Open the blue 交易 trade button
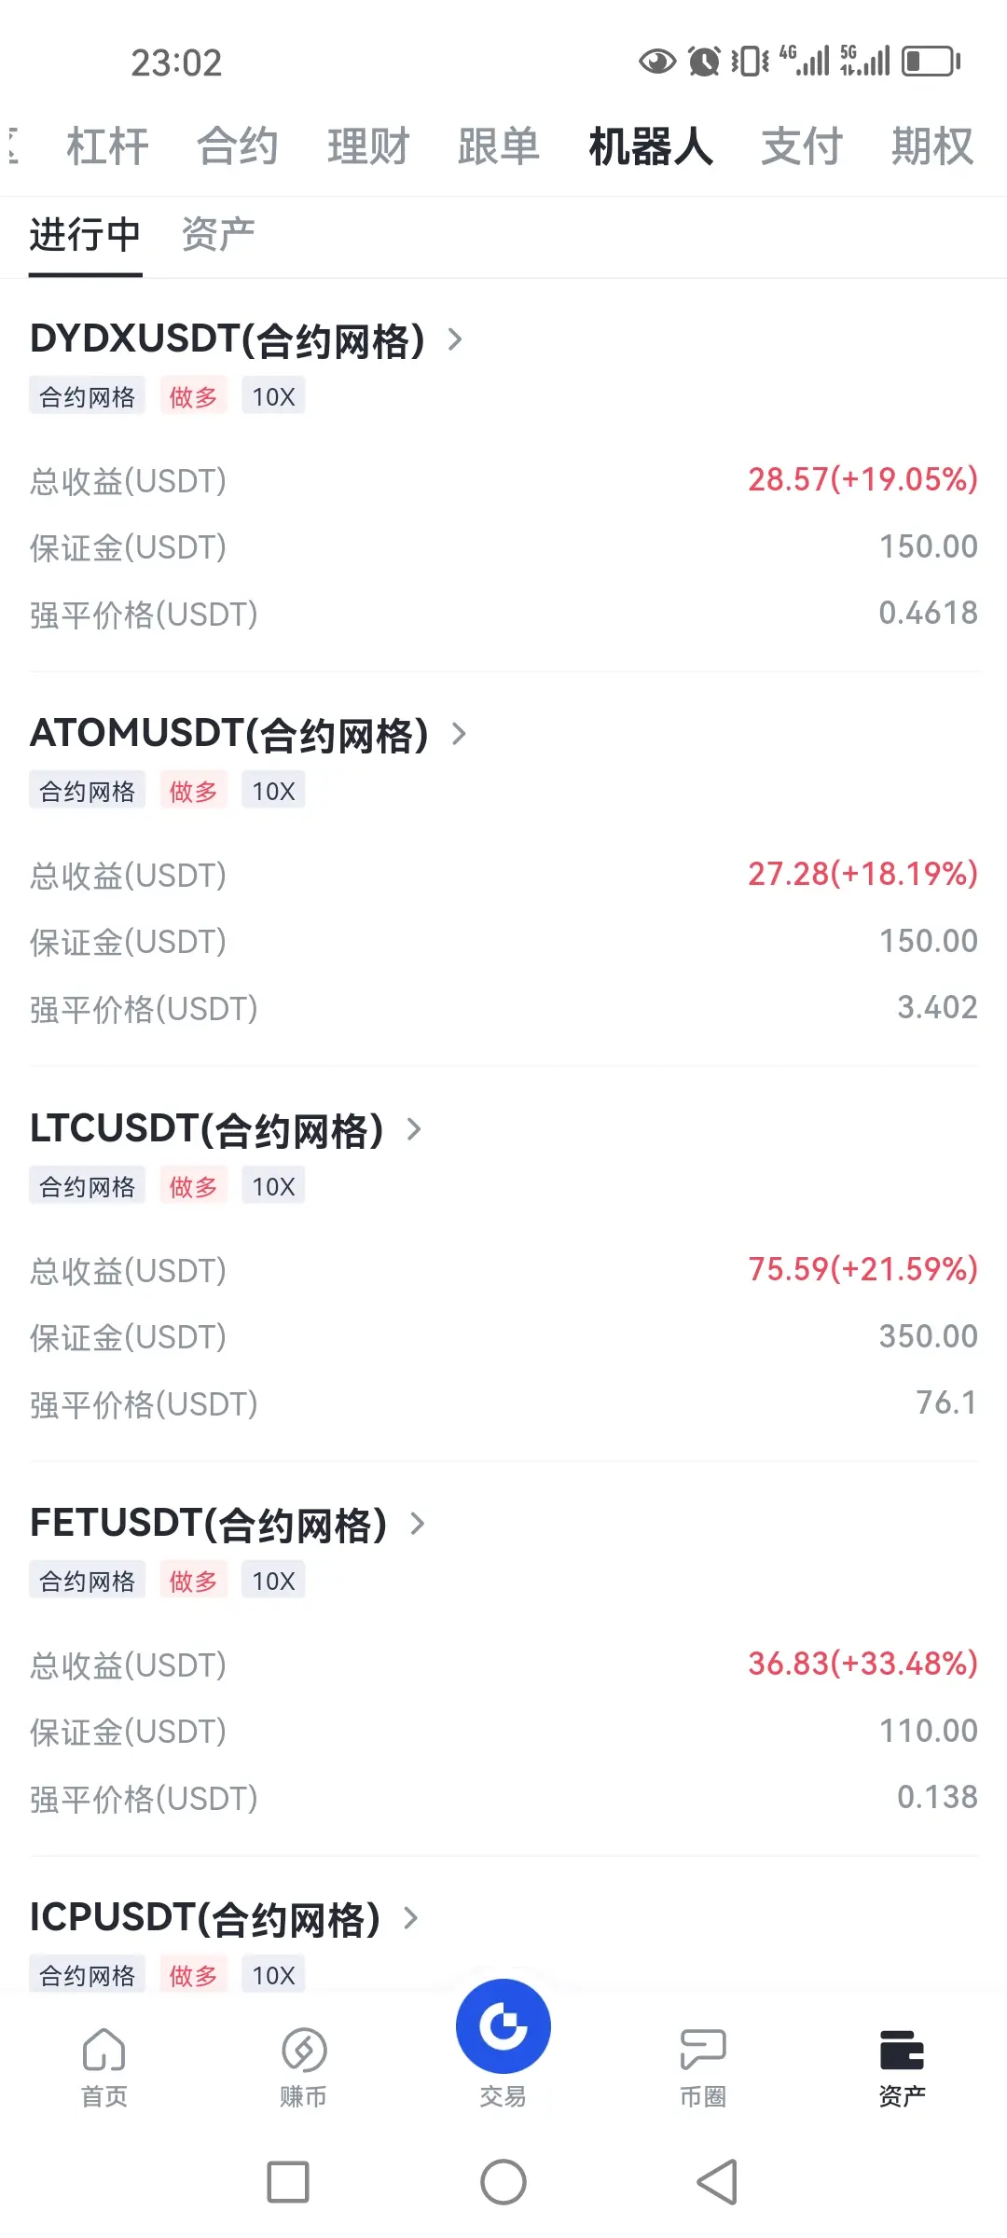Screen dimensions: 1007x2238 pos(504,2025)
